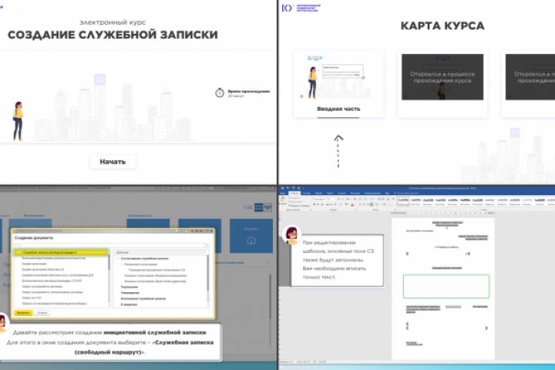Select the Подписание row in the actions tree

pyautogui.click(x=129, y=288)
